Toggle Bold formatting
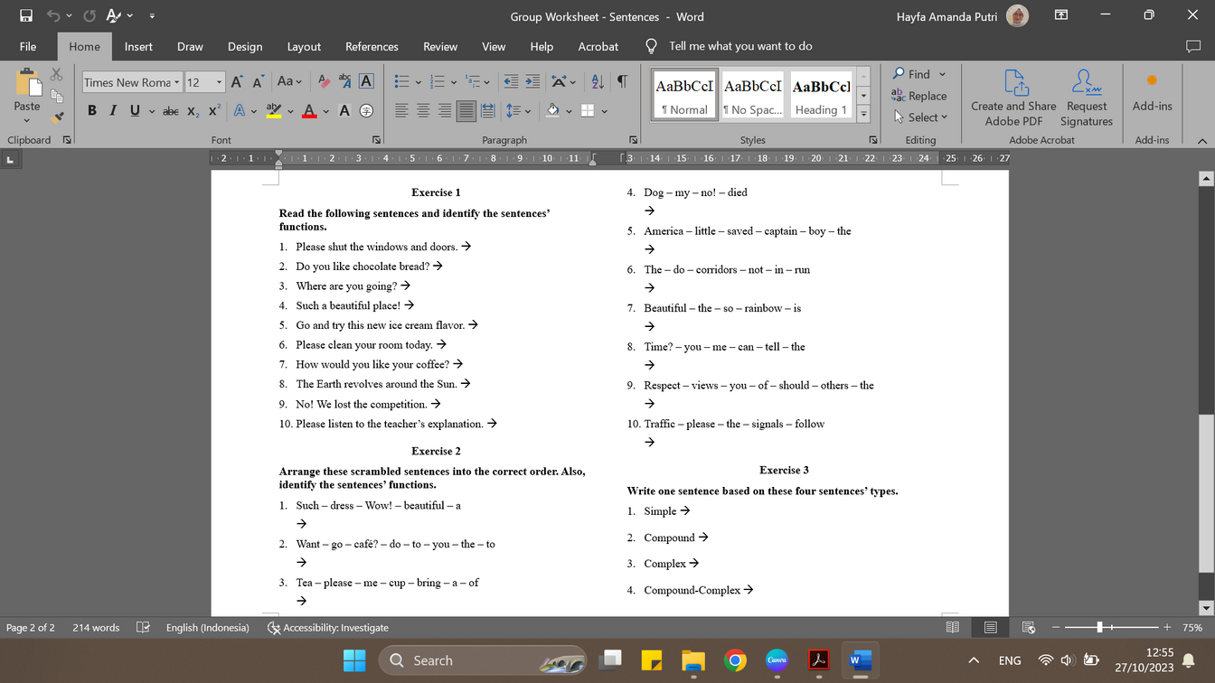Screen dimensions: 1215x683 click(x=91, y=111)
